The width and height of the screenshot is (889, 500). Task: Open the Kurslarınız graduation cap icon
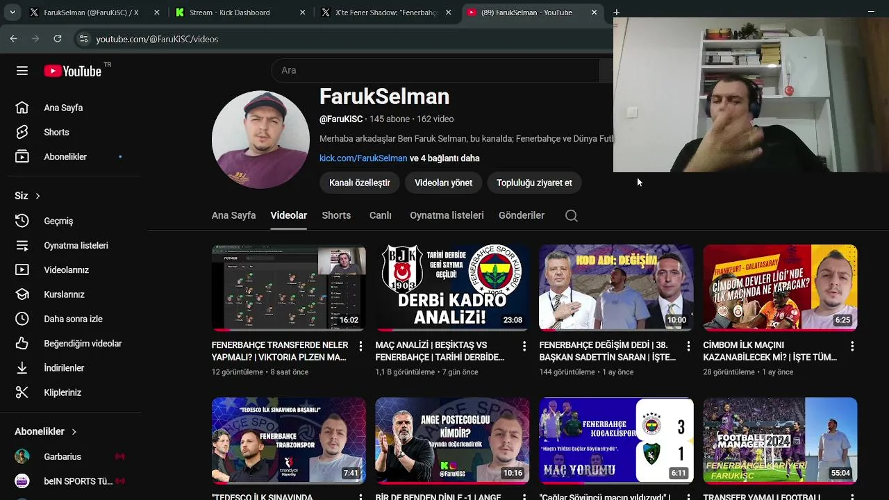(22, 294)
